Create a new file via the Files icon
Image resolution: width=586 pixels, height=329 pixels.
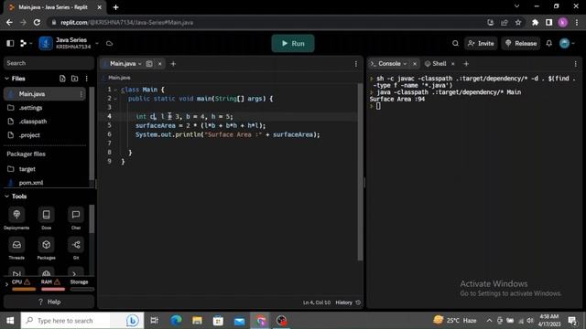tap(62, 79)
